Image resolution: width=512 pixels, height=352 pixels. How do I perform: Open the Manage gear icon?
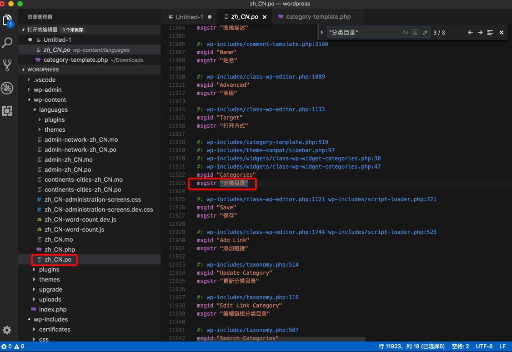(7, 330)
